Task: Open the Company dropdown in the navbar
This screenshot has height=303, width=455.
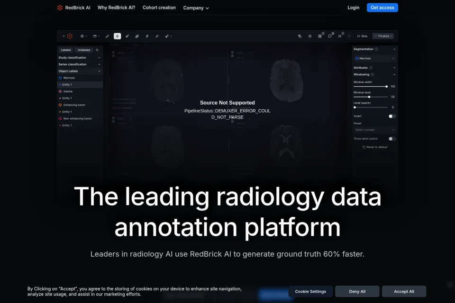Action: click(x=196, y=8)
